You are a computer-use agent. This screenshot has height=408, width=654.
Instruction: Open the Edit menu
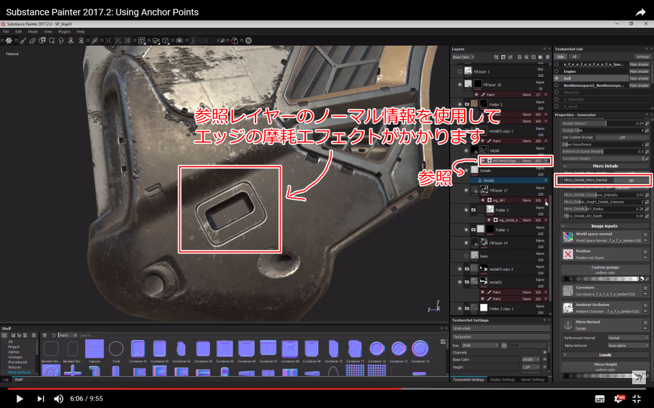click(x=18, y=32)
